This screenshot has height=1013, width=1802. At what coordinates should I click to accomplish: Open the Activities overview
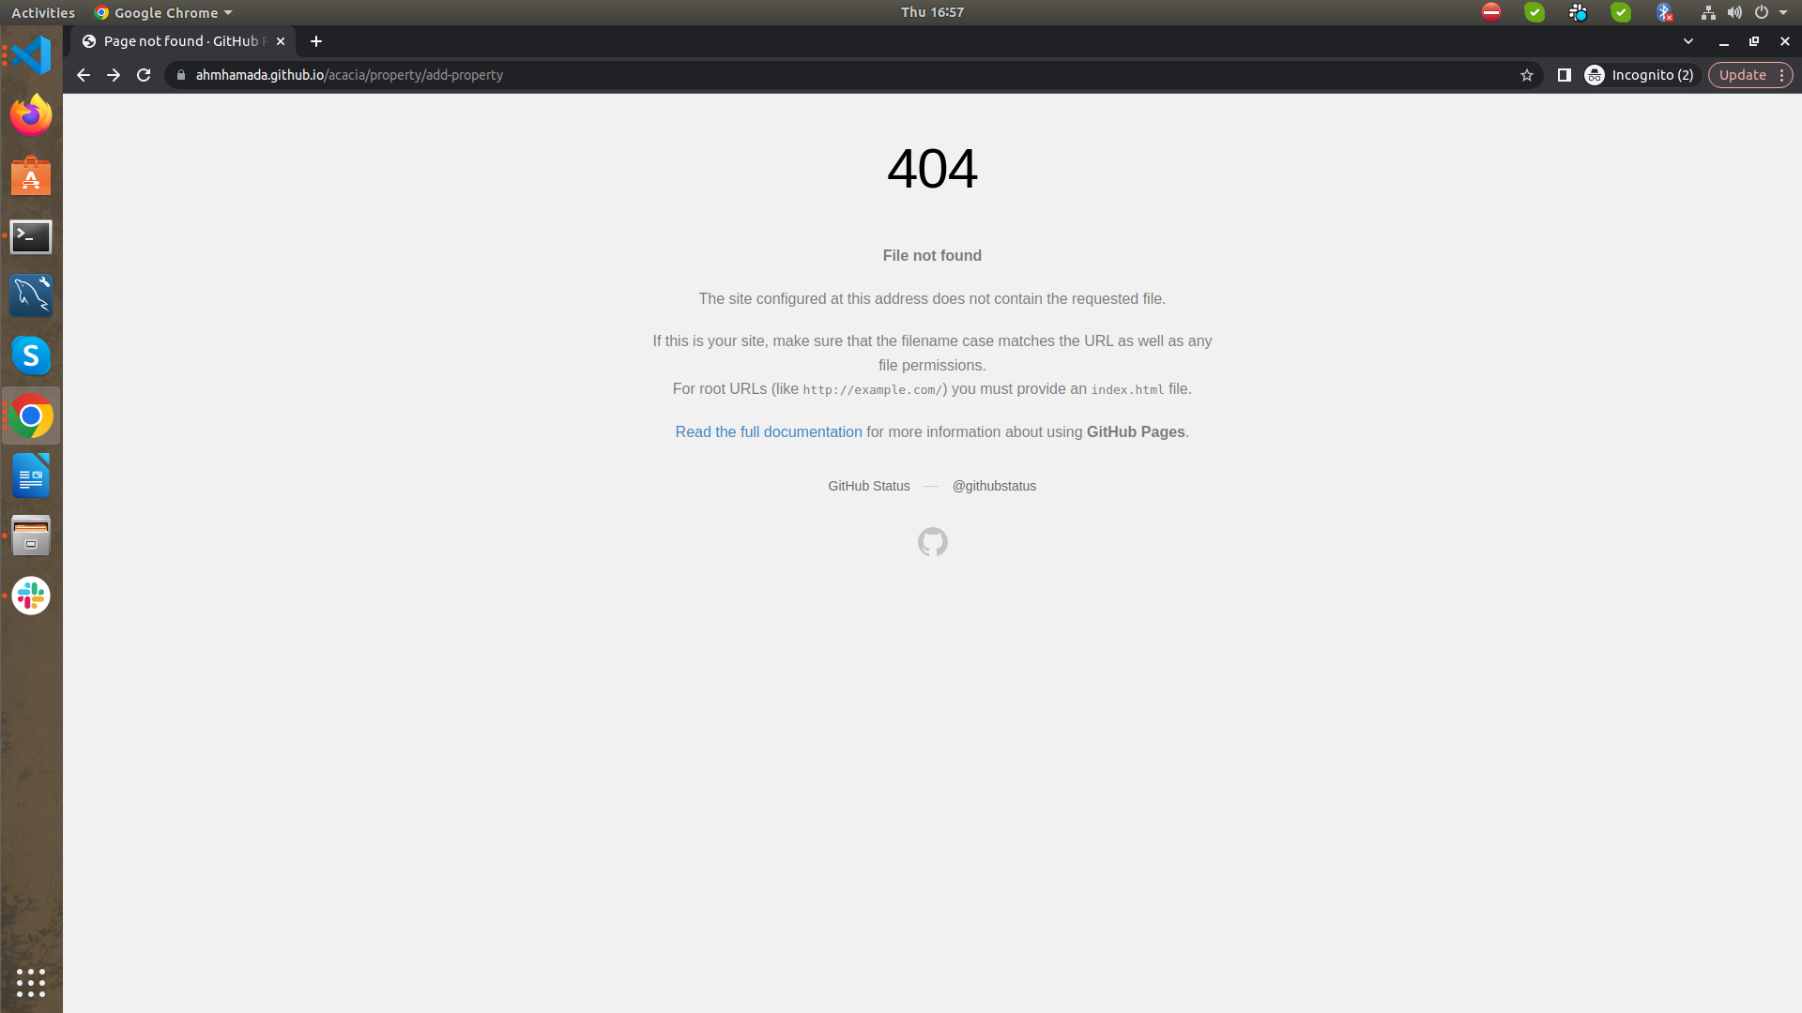point(43,12)
